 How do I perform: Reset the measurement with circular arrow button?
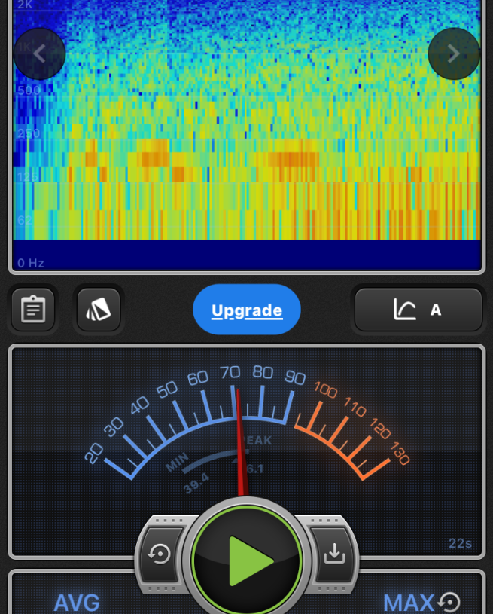(x=160, y=554)
